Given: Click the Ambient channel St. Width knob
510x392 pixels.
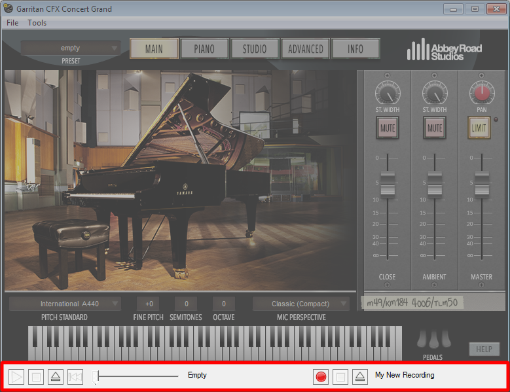Looking at the screenshot, I should click(435, 93).
